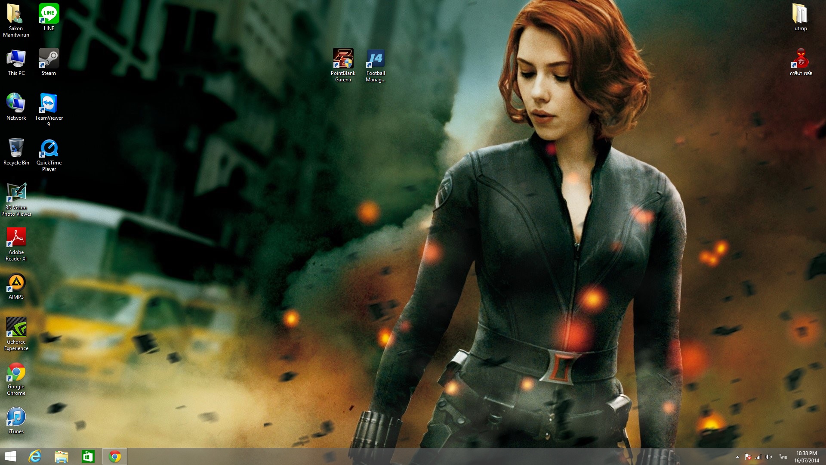The image size is (826, 465).
Task: Select the Steam desktop icon
Action: [49, 59]
